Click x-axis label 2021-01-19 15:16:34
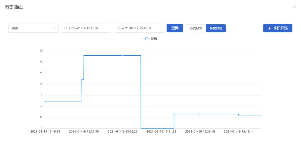 click(45, 131)
